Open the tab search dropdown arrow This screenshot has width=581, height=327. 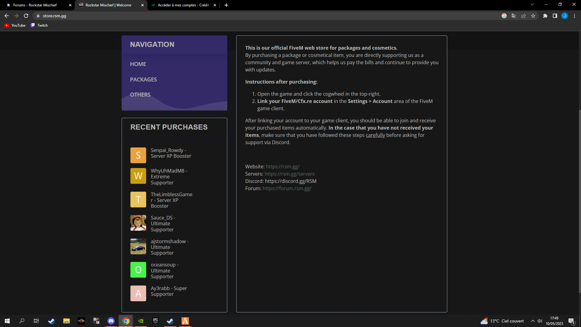click(532, 5)
